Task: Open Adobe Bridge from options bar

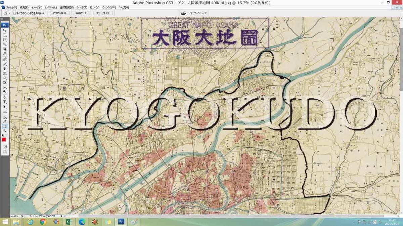Action: [x=184, y=13]
